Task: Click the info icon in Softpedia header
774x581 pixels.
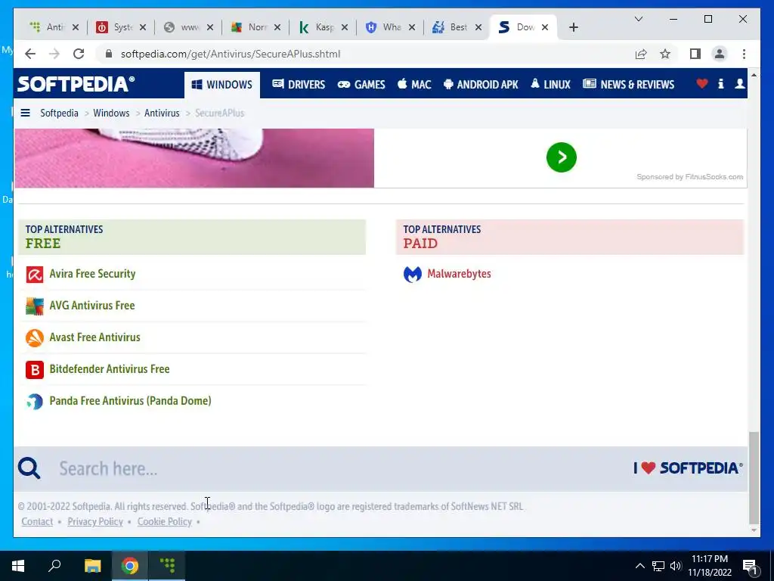Action: coord(720,83)
